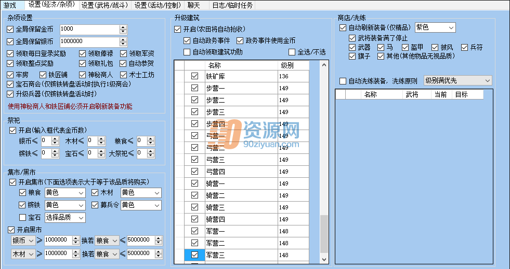Click the building list scroll-down arrow
Image resolution: width=510 pixels, height=269 pixels.
324,259
